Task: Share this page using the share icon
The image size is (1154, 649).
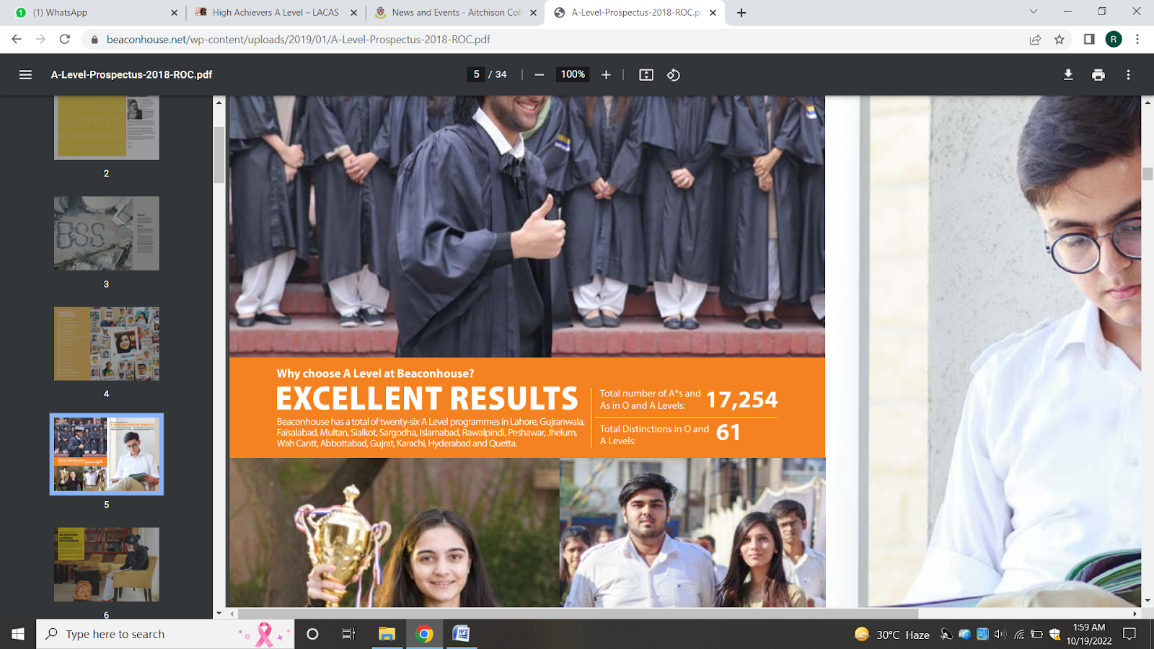Action: [1035, 39]
